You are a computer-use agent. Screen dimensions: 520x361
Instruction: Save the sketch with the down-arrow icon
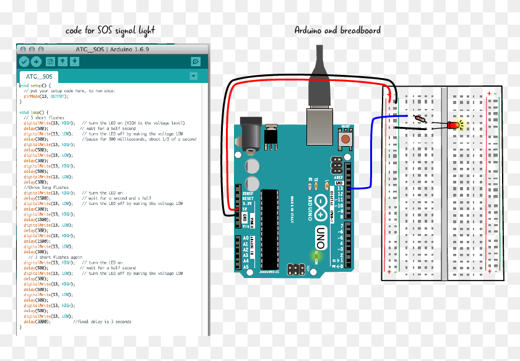pos(75,61)
